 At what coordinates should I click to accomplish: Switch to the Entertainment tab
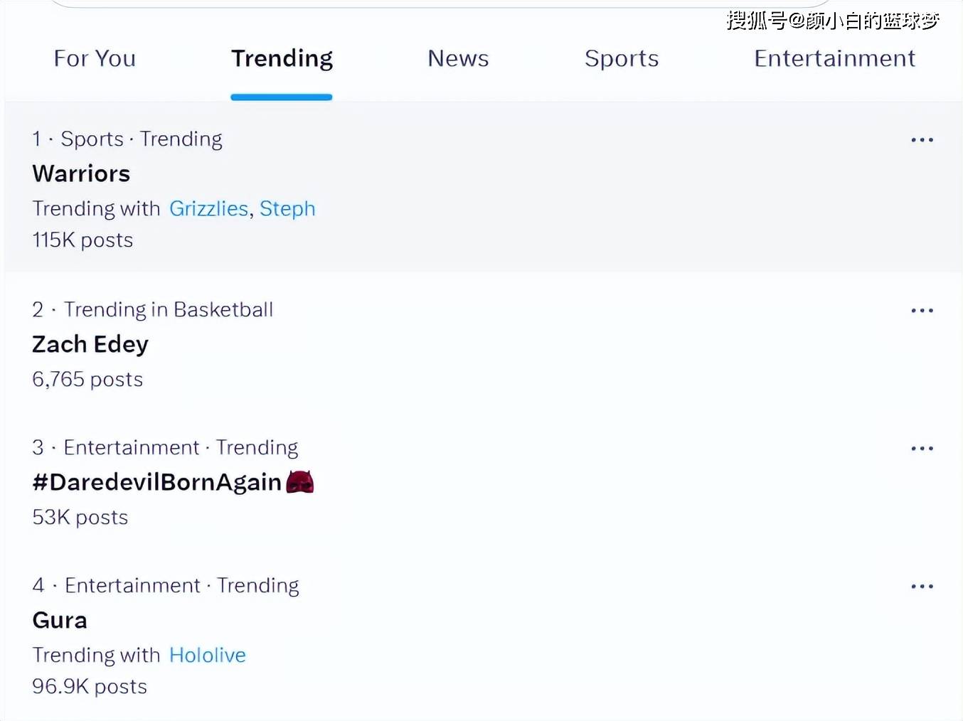coord(834,58)
